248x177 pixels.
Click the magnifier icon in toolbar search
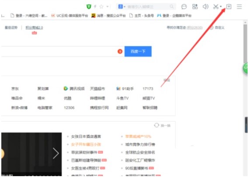pyautogui.click(x=171, y=7)
